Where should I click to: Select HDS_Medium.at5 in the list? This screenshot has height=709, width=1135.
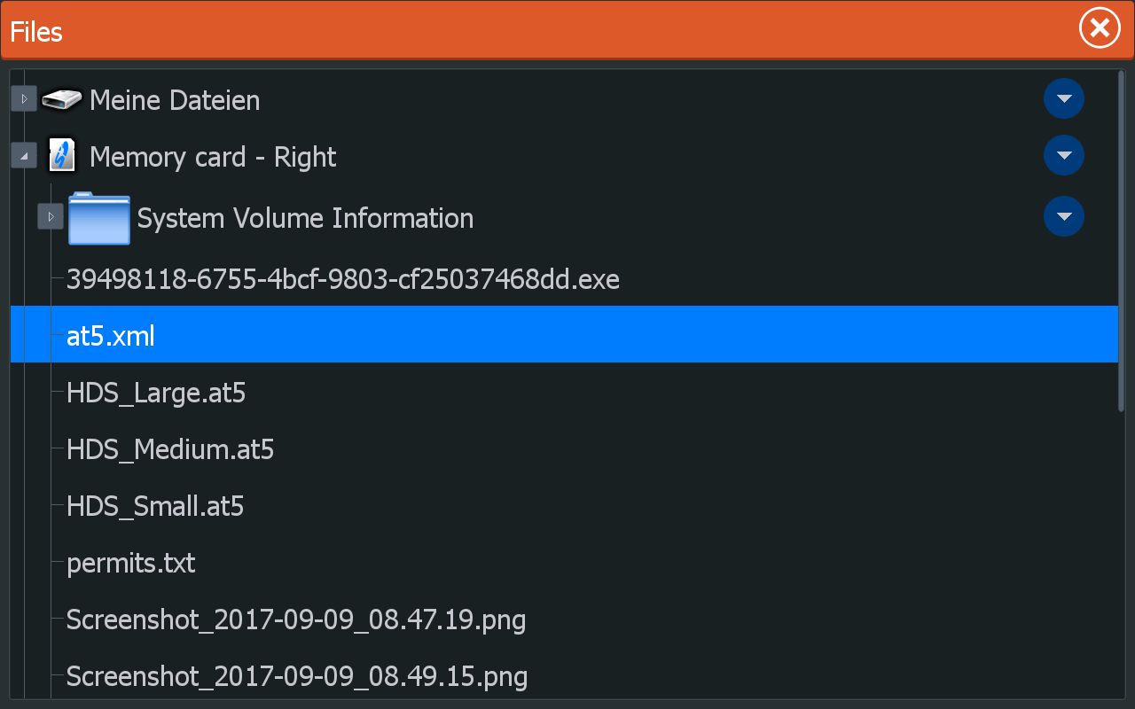pos(170,449)
